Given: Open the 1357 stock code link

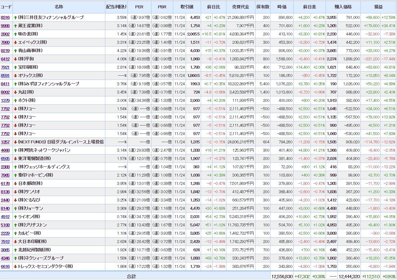Looking at the screenshot, I should coord(5,142).
